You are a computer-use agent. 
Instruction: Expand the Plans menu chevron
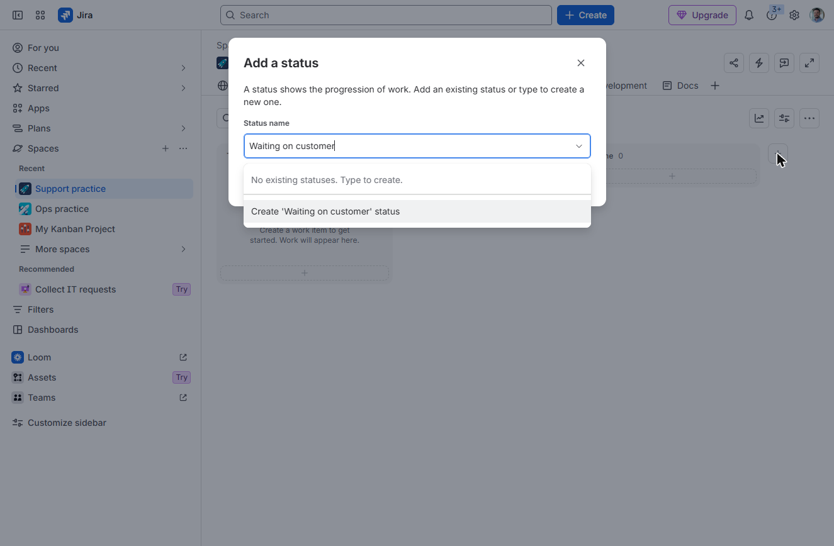[184, 128]
